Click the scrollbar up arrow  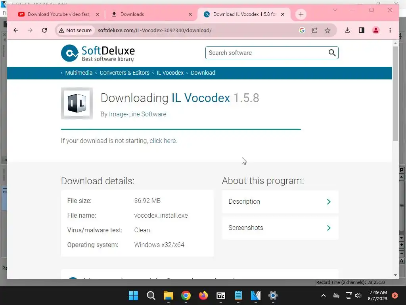click(x=395, y=43)
